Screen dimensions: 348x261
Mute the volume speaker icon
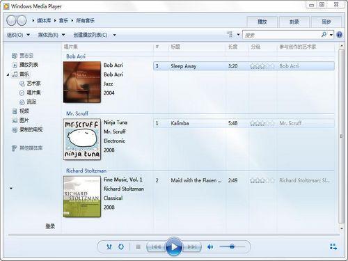210,247
